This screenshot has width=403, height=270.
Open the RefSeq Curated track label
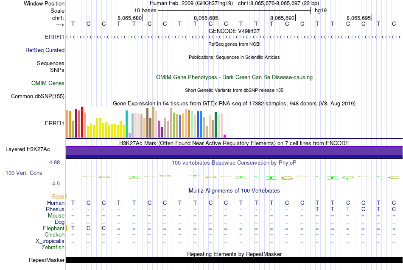45,50
